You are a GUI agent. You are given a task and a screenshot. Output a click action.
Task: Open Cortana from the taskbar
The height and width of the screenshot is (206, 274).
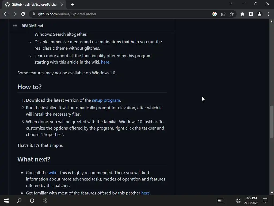pos(32,201)
